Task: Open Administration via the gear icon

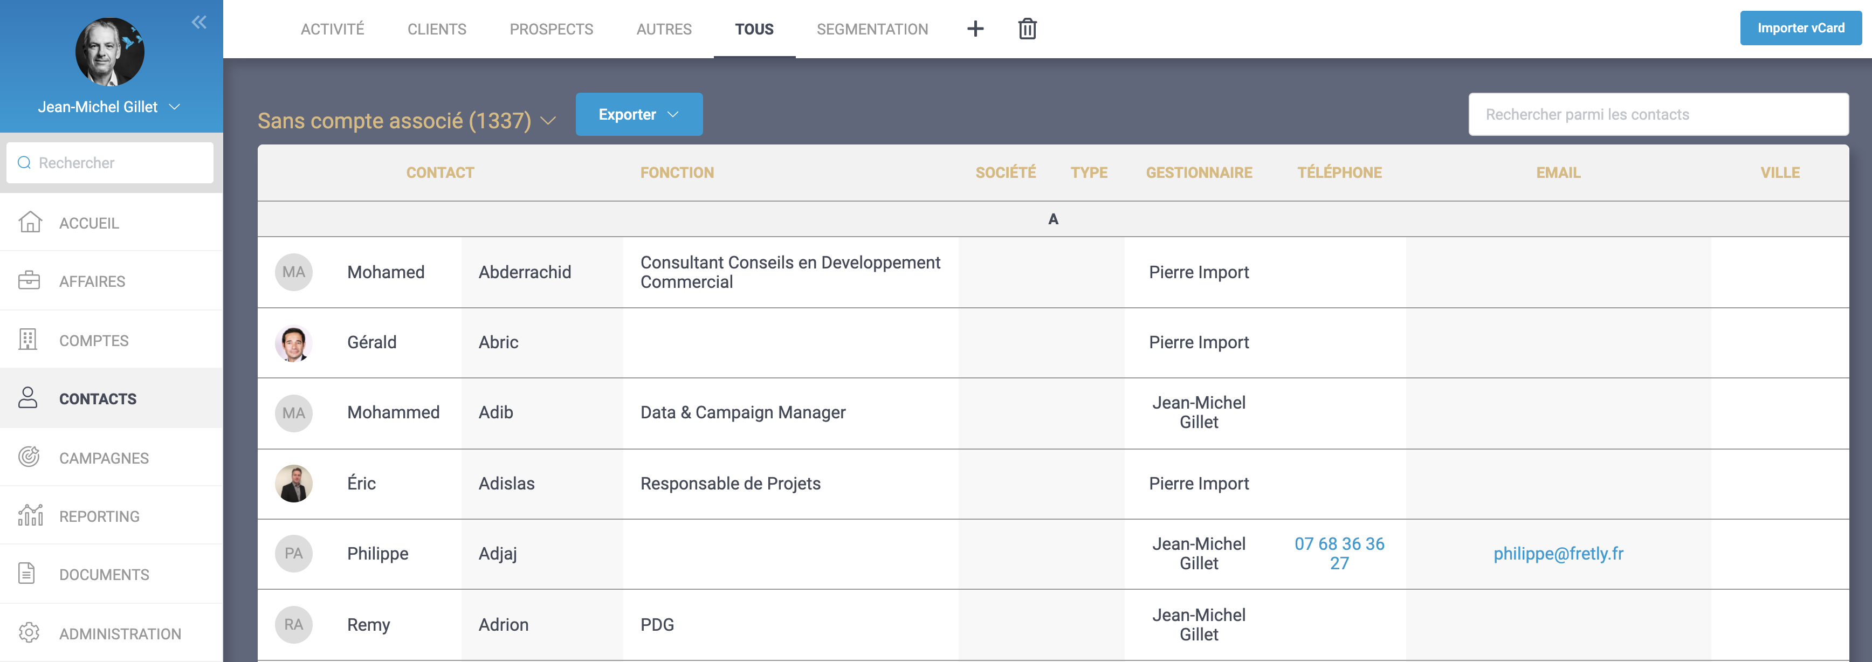Action: tap(29, 633)
